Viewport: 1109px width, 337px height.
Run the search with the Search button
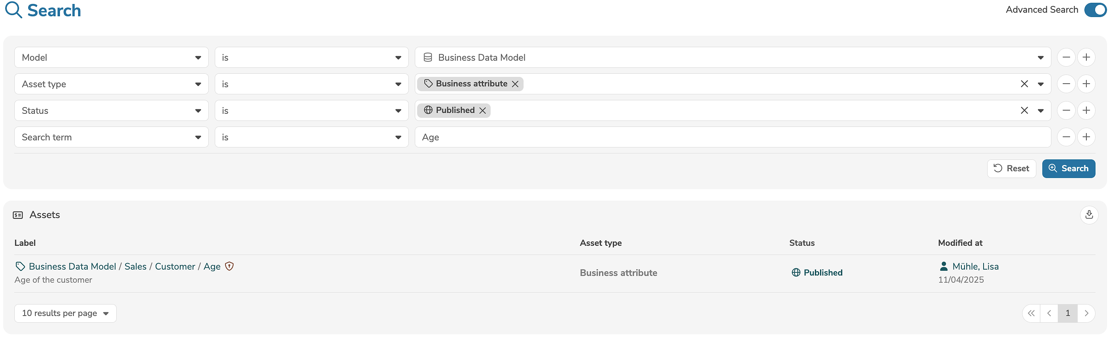click(1068, 168)
